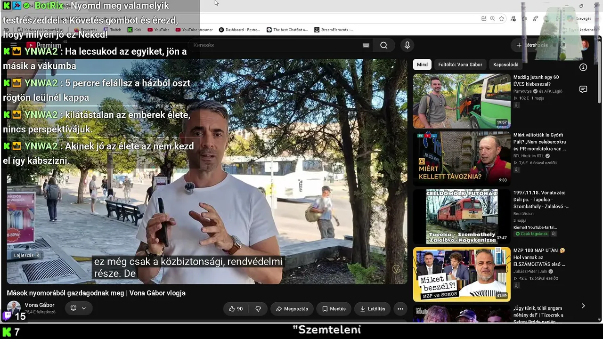603x339 pixels.
Task: Select the Mind filter chip
Action: (423, 65)
